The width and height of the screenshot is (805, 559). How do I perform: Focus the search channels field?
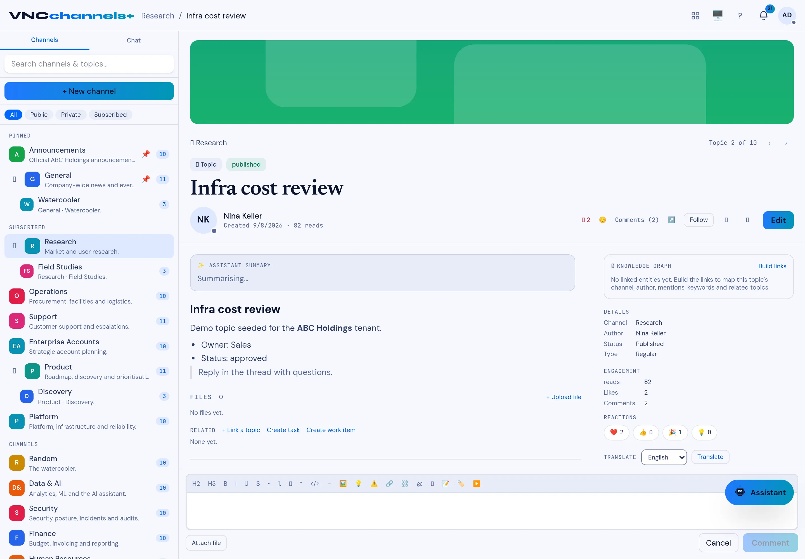pyautogui.click(x=89, y=64)
